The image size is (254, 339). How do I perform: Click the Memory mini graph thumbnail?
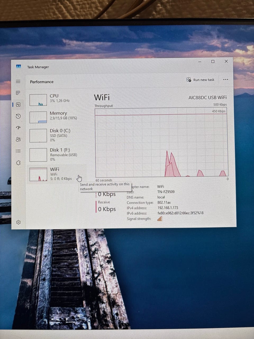pos(38,117)
